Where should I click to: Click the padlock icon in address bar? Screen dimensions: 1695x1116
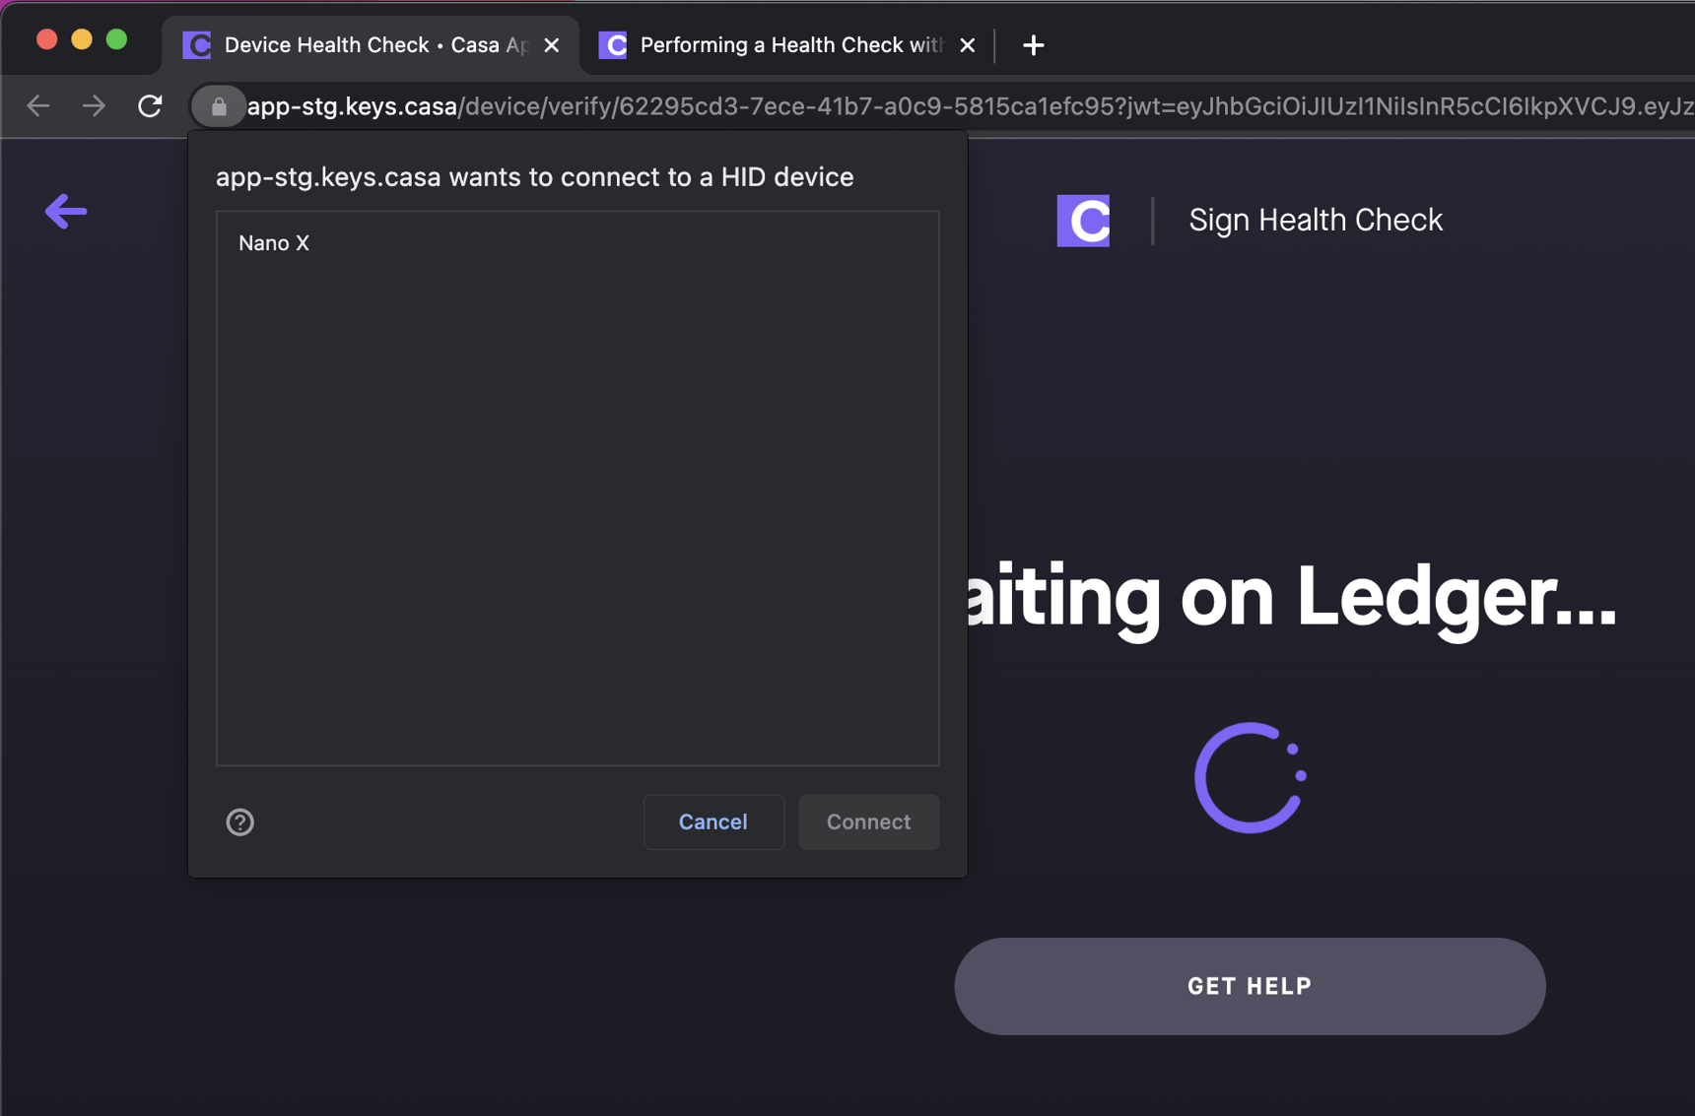click(x=218, y=105)
